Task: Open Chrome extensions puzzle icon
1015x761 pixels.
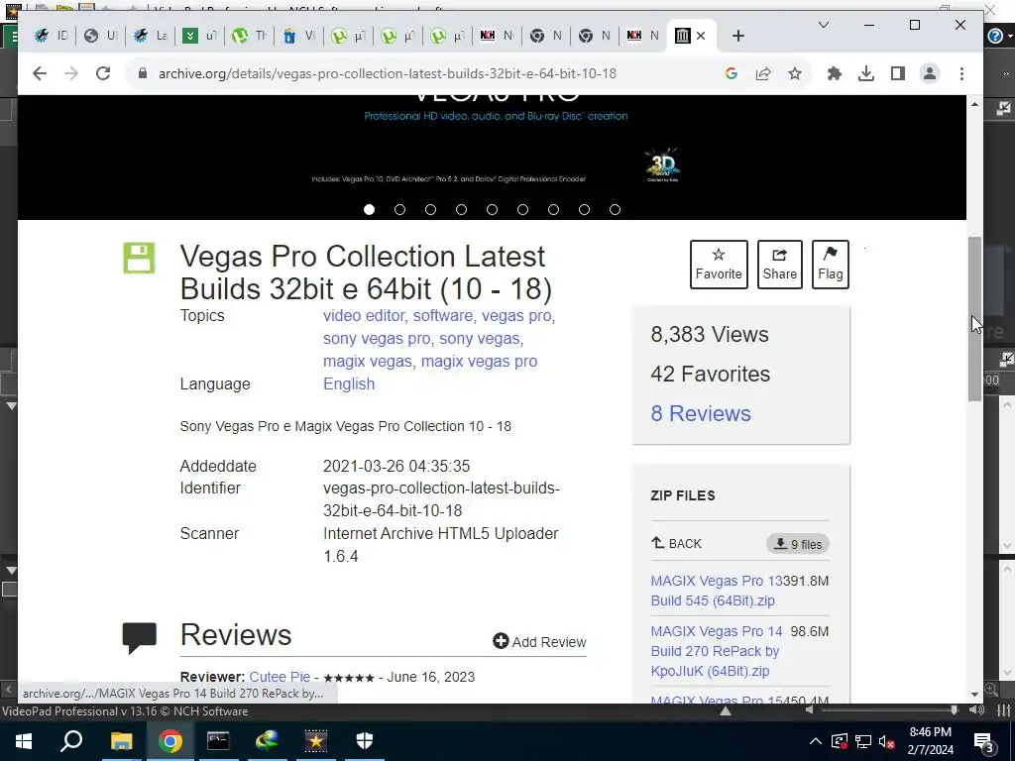Action: click(x=835, y=73)
